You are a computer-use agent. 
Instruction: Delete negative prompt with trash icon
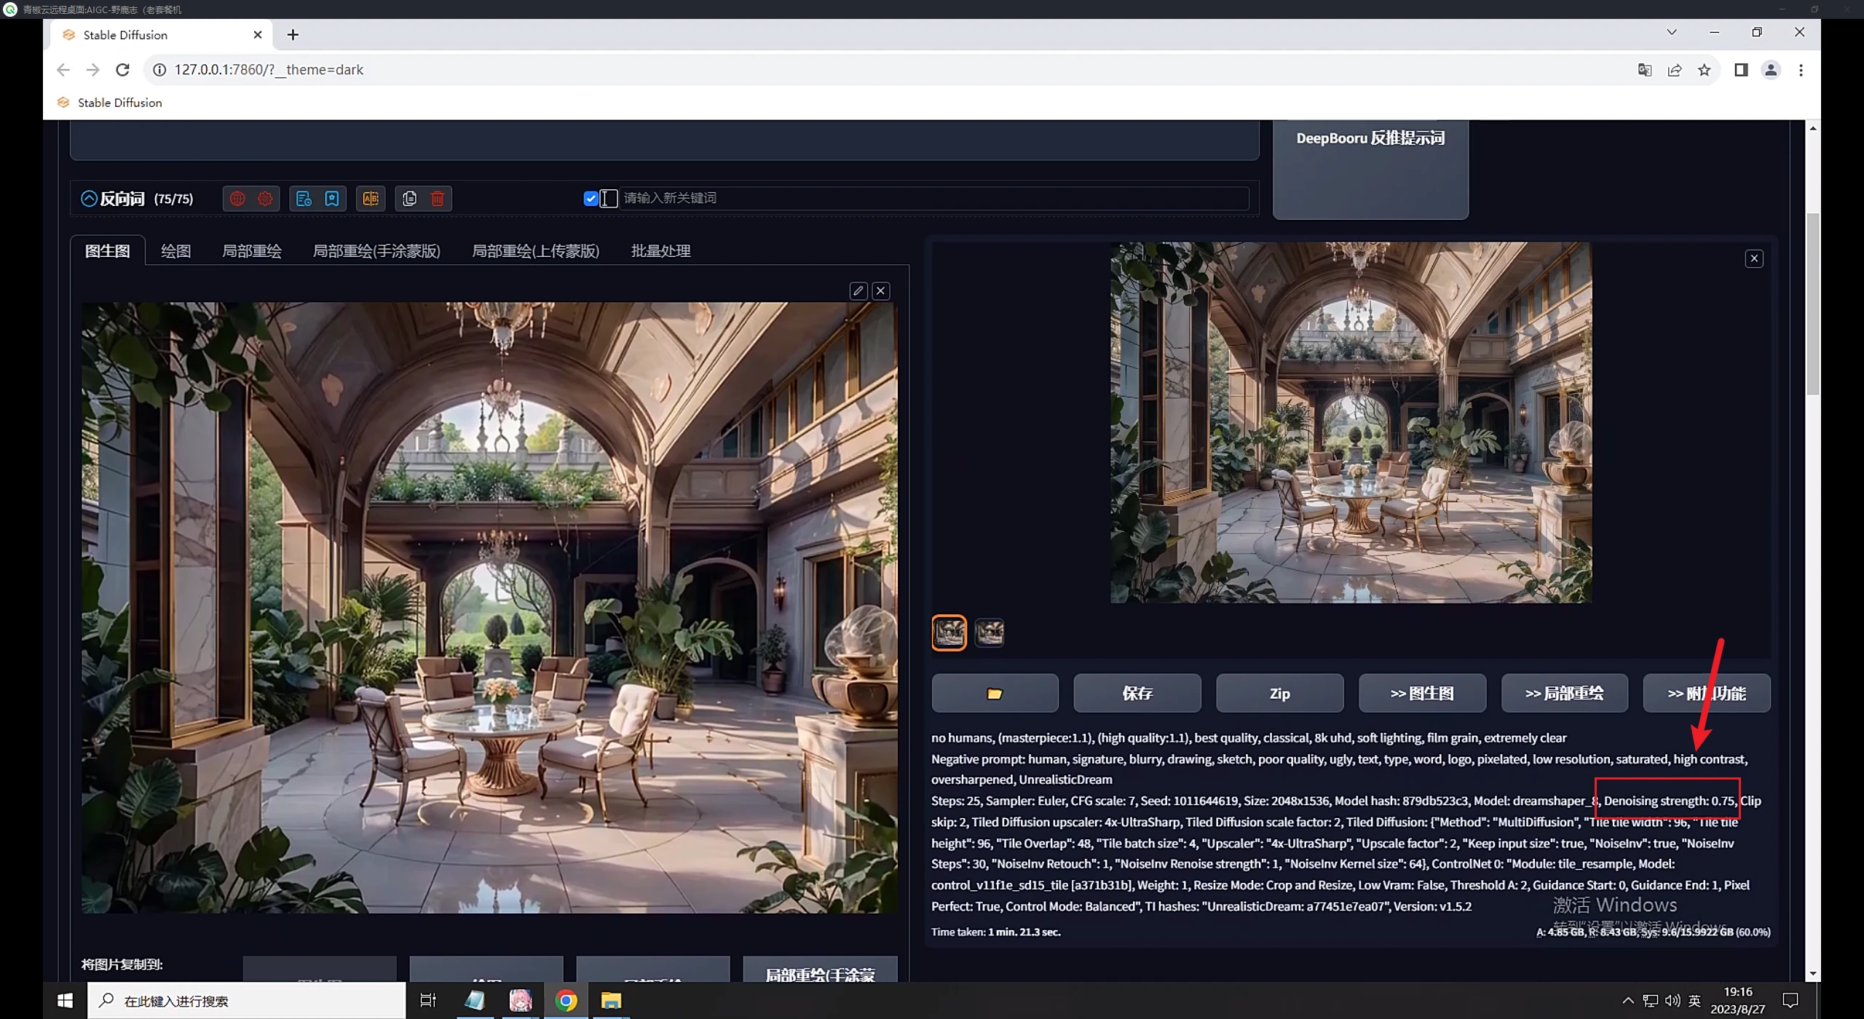coord(438,199)
